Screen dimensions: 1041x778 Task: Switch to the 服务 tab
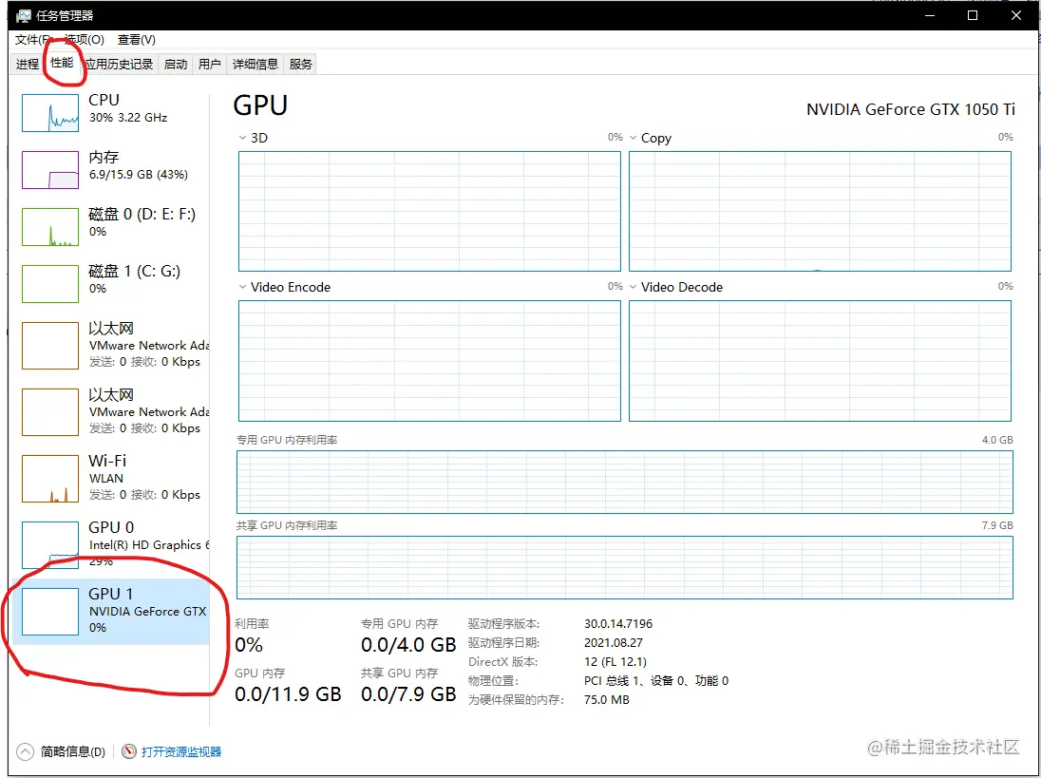point(300,64)
